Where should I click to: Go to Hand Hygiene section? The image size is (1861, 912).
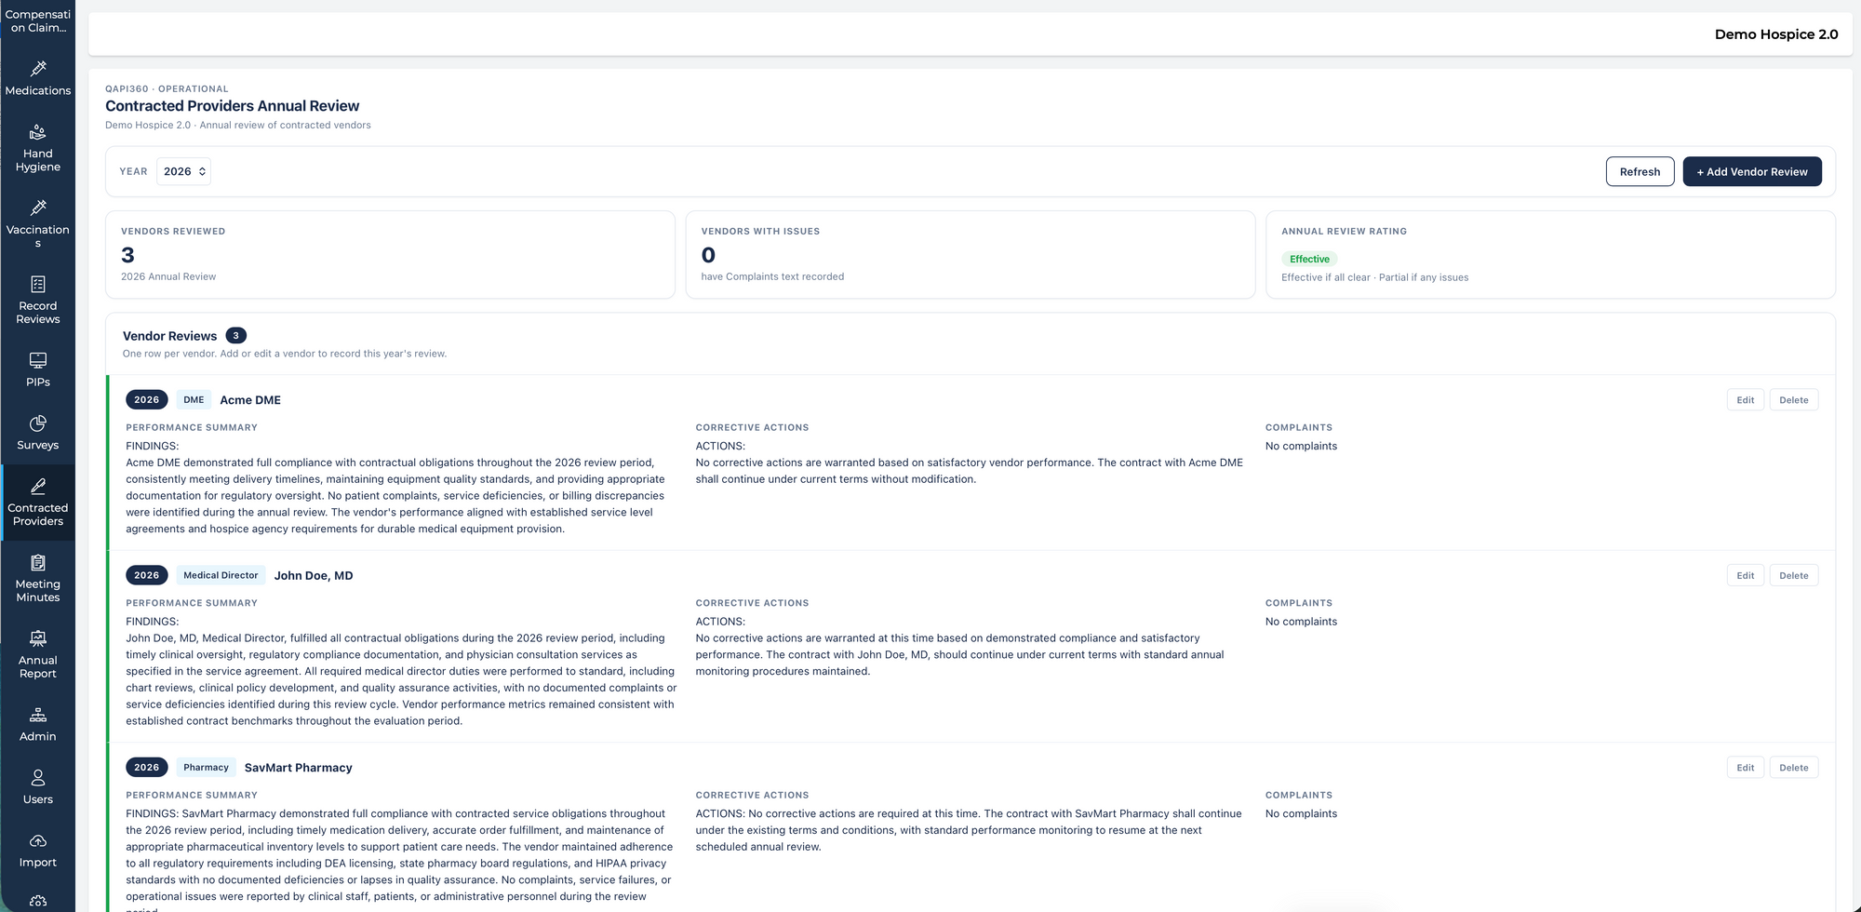click(38, 160)
